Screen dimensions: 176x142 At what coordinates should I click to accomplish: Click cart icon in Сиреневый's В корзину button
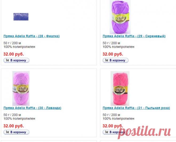[x=106, y=60]
